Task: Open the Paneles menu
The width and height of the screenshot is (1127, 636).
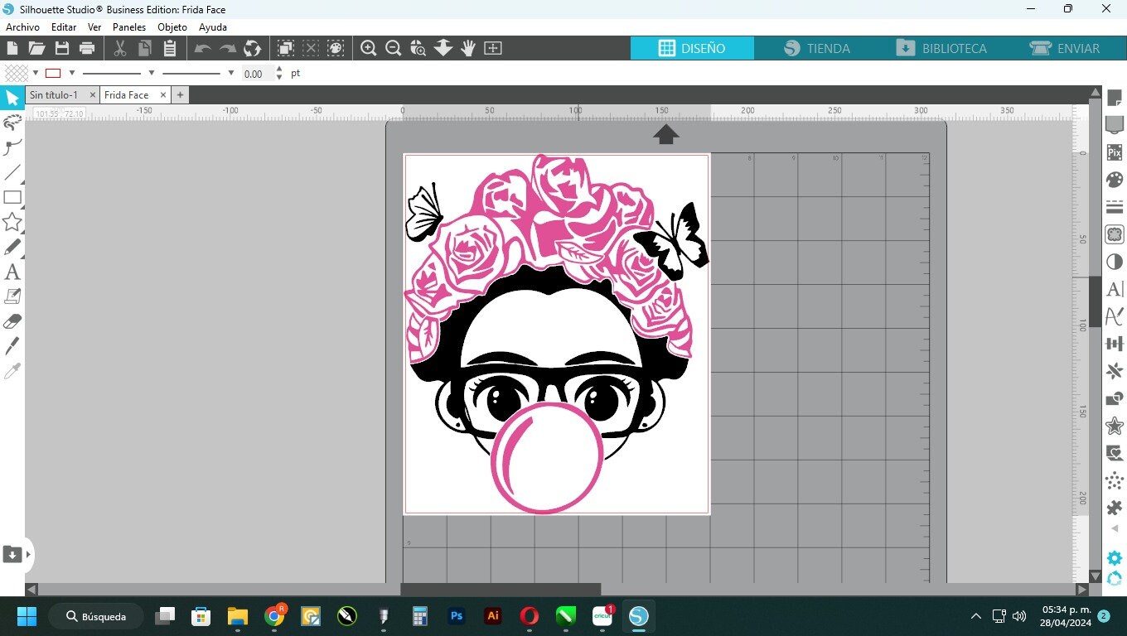Action: [x=129, y=27]
